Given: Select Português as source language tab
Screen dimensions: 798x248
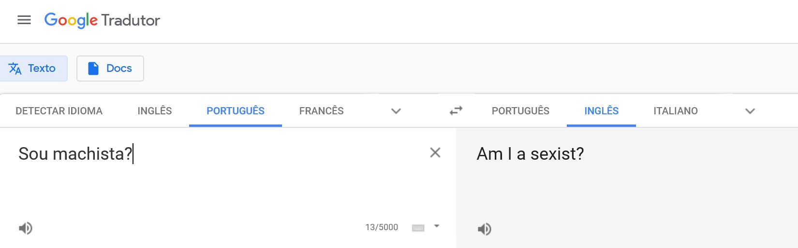Looking at the screenshot, I should click(x=236, y=111).
